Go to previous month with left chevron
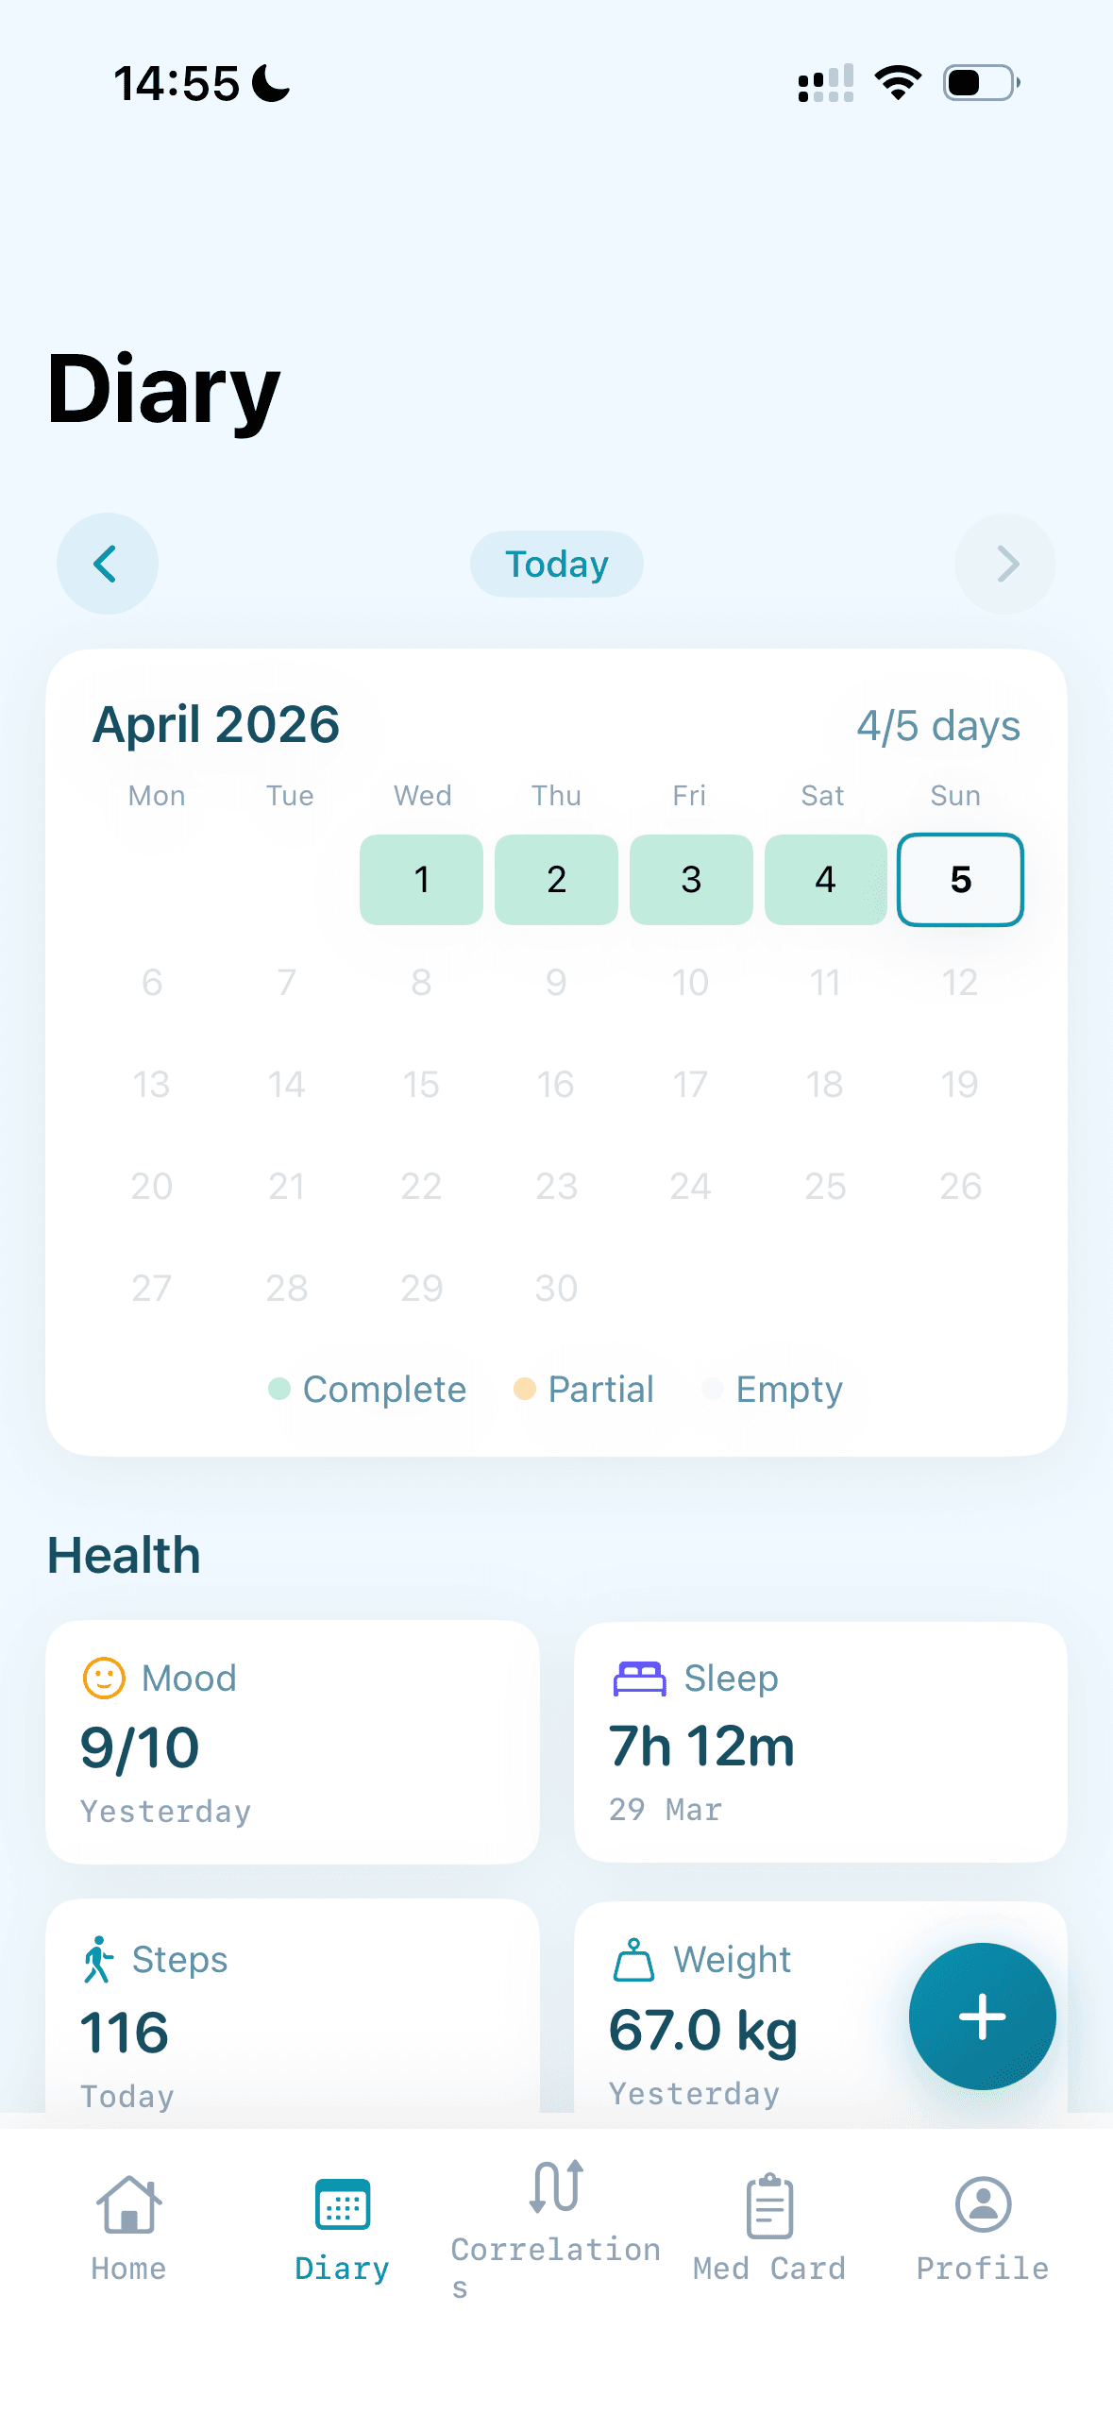 point(107,564)
